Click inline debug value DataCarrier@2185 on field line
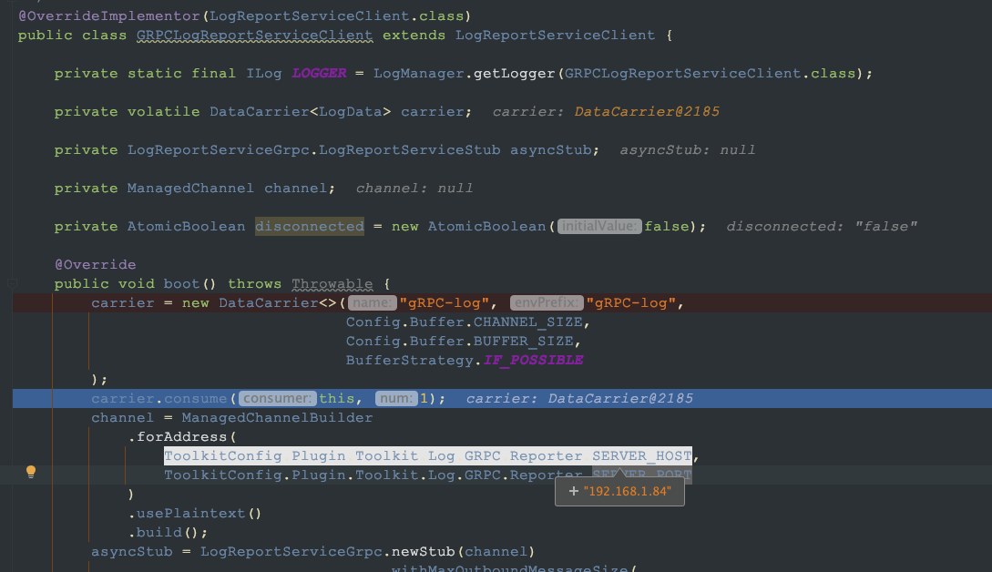This screenshot has height=572, width=992. [x=647, y=112]
